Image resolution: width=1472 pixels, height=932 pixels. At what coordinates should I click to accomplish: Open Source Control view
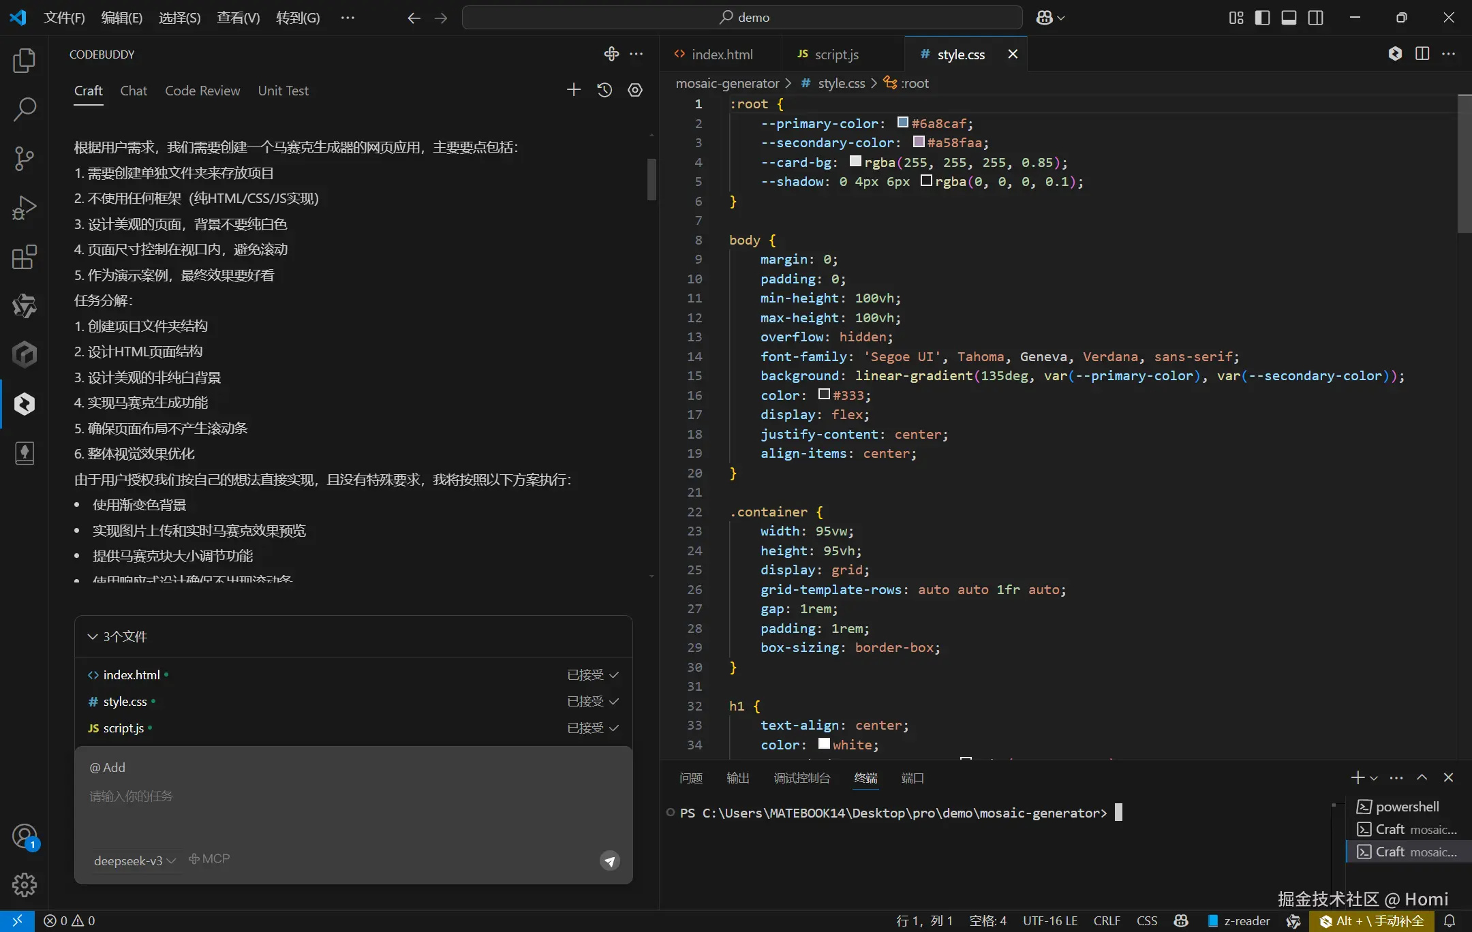[24, 159]
